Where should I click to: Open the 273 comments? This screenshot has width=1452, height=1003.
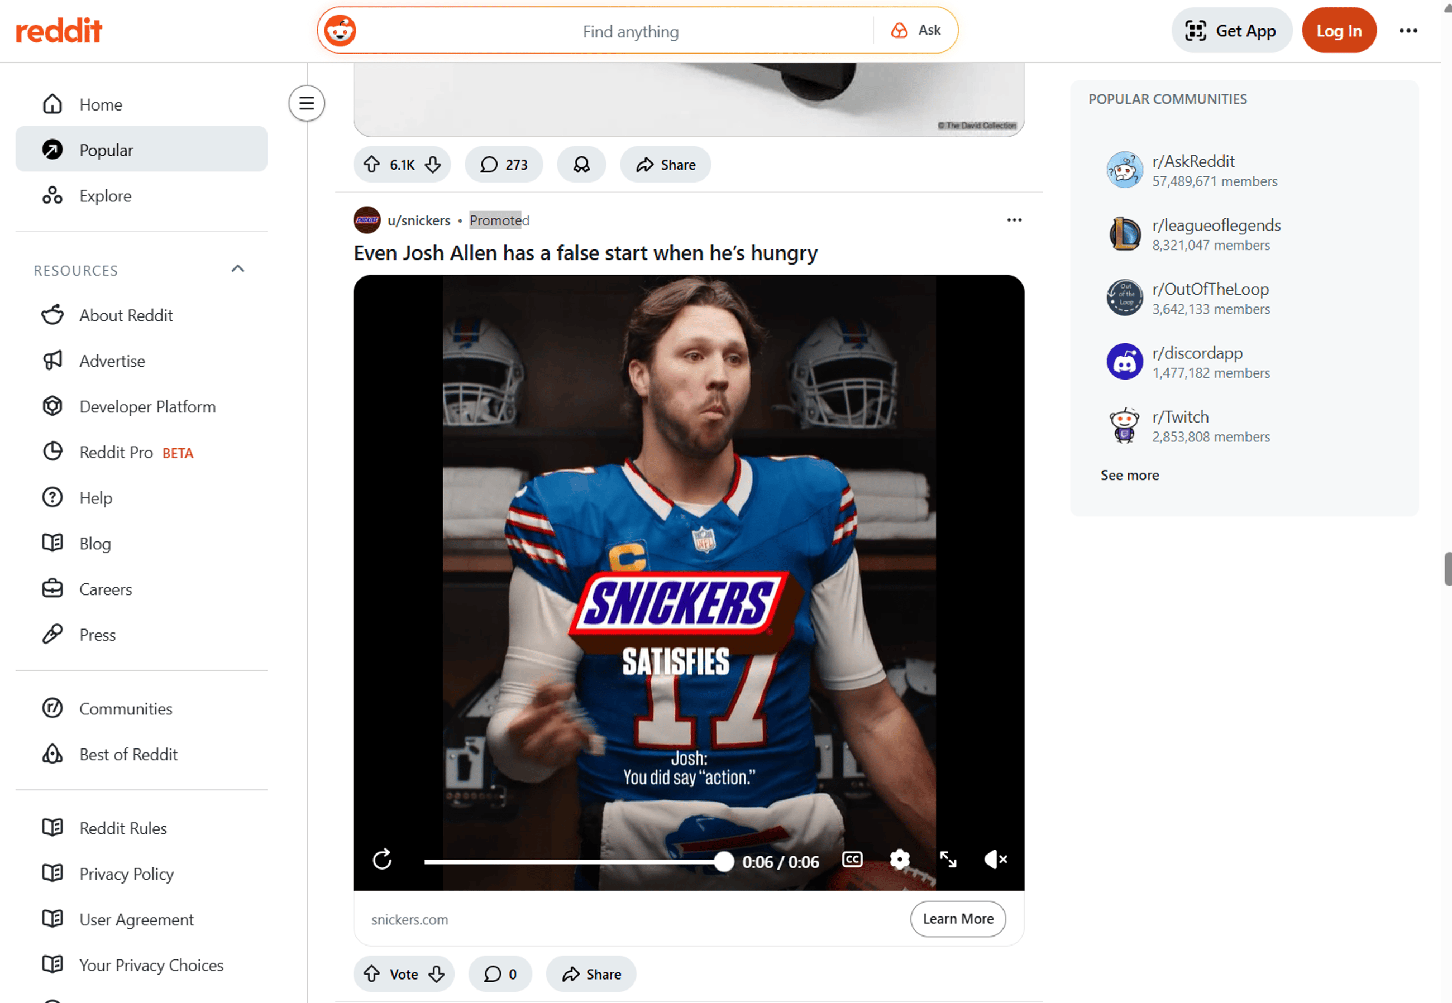[x=504, y=165]
